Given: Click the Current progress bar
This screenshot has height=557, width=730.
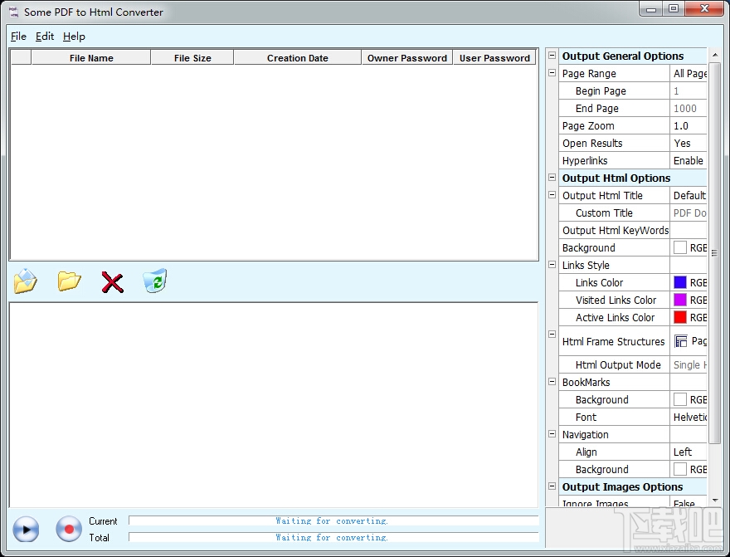Looking at the screenshot, I should tap(333, 520).
